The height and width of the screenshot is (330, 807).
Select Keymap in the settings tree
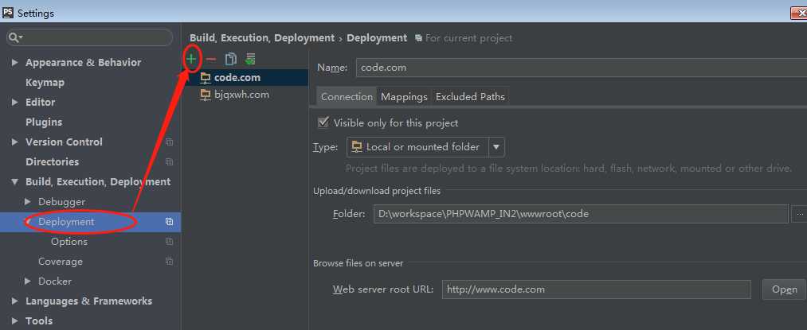(x=45, y=83)
